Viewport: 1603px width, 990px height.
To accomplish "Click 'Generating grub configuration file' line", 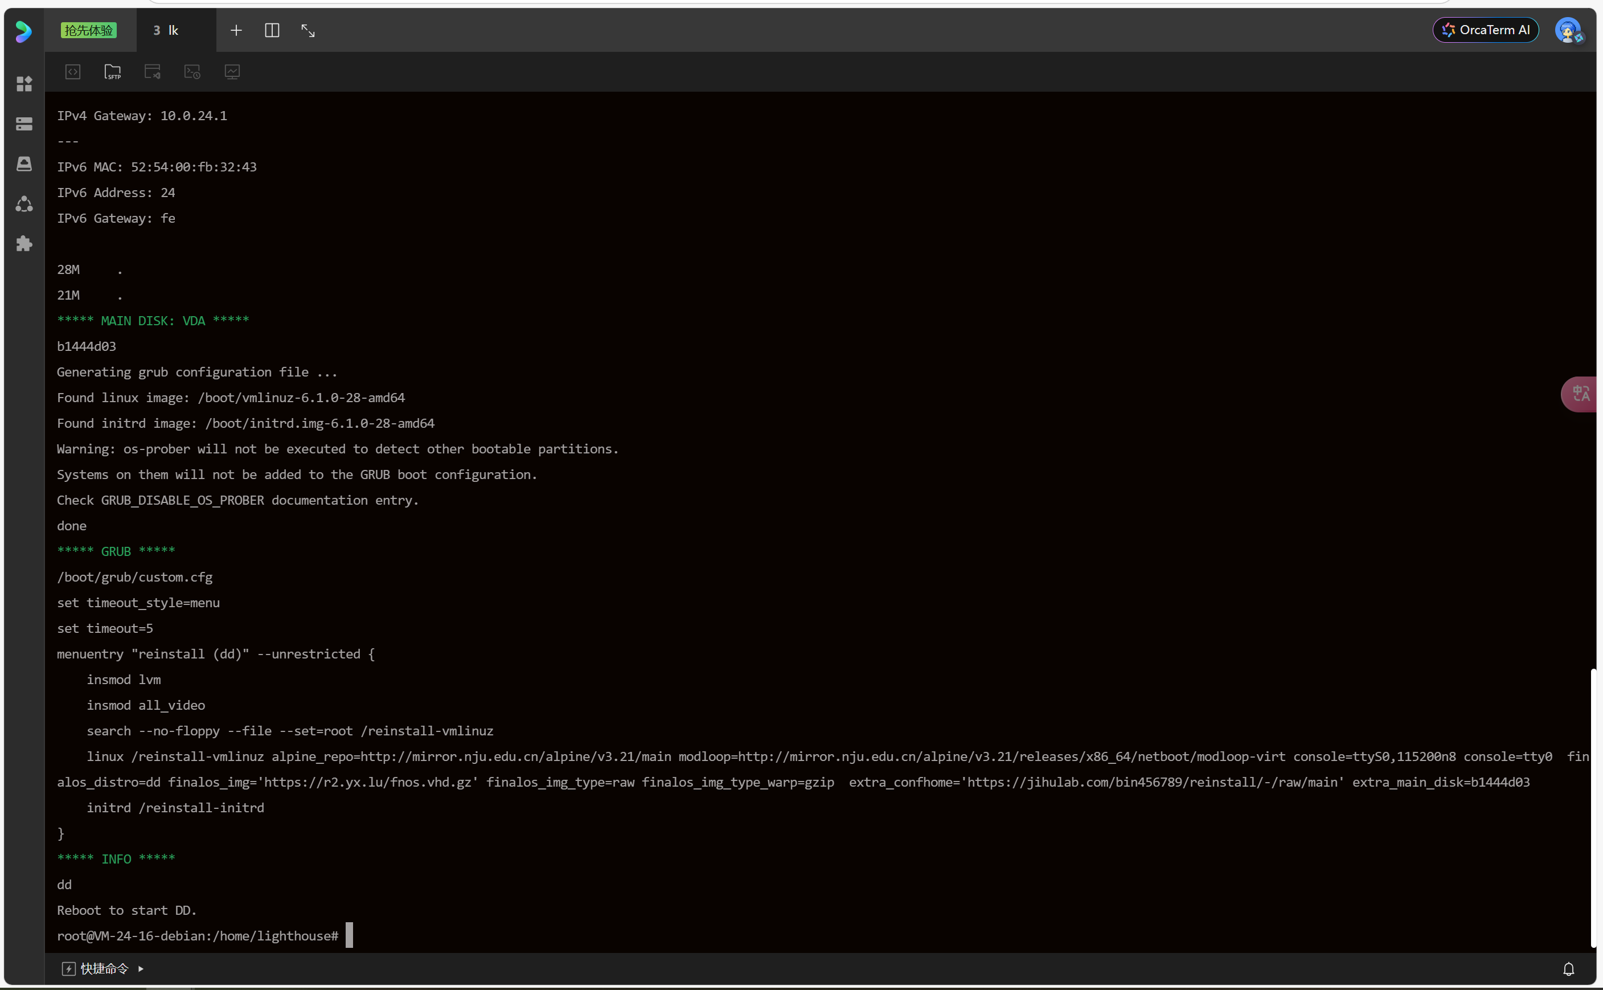I will pos(197,371).
